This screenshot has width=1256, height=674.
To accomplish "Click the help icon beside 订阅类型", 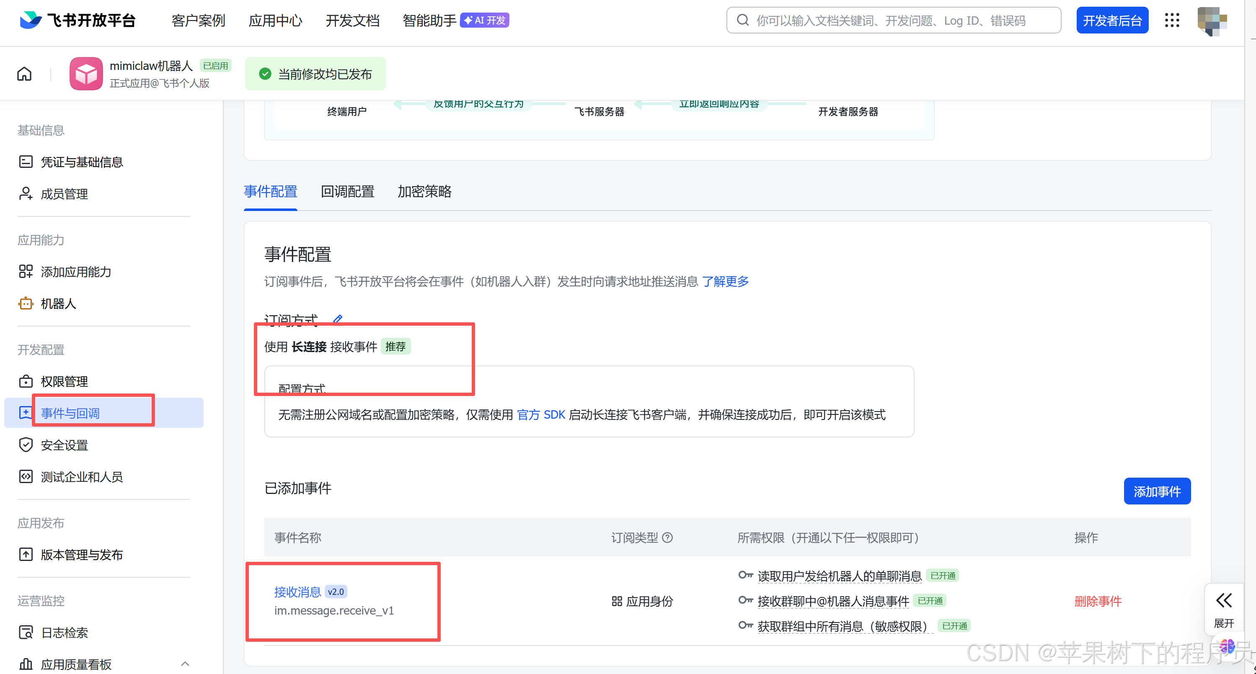I will click(x=667, y=538).
